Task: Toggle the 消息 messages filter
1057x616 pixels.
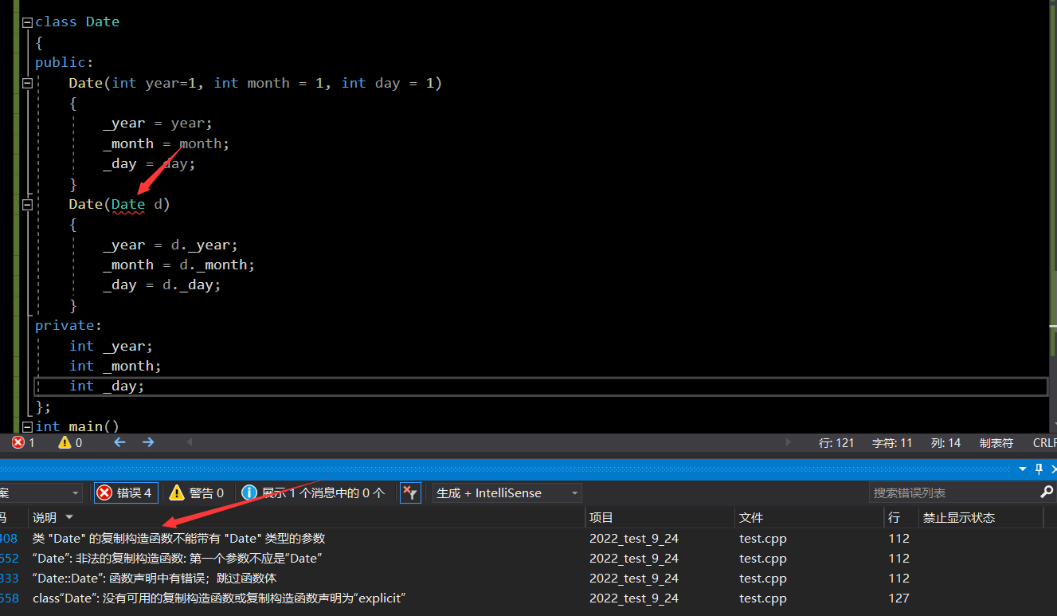Action: pos(314,493)
